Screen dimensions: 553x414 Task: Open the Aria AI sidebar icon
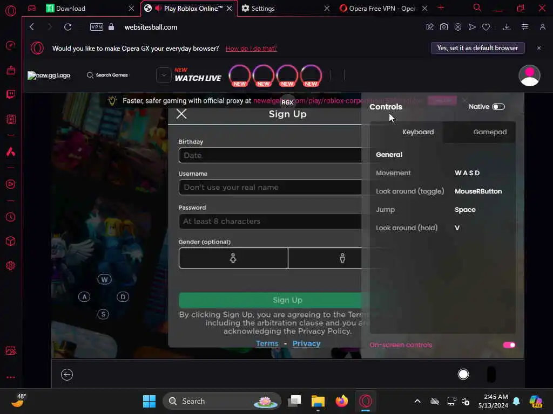11,151
